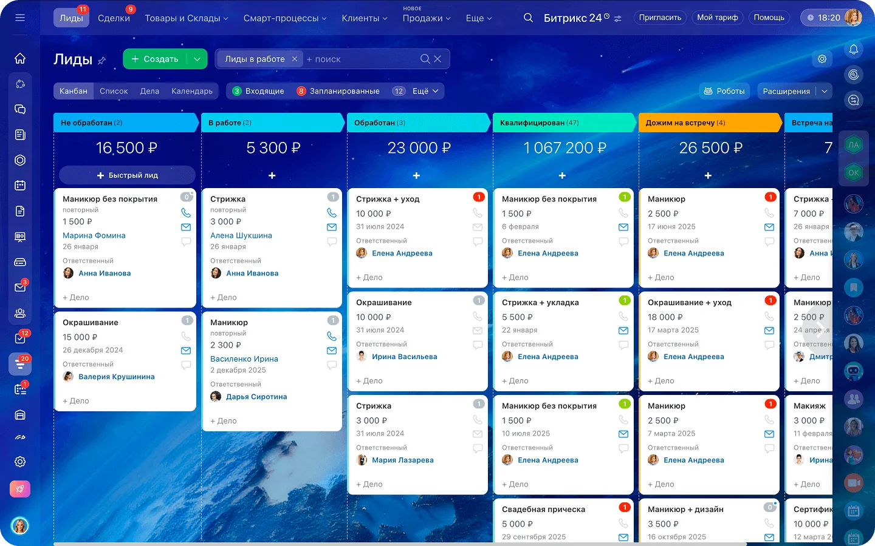This screenshot has width=875, height=546.
Task: Click the Пригласить button
Action: (660, 18)
